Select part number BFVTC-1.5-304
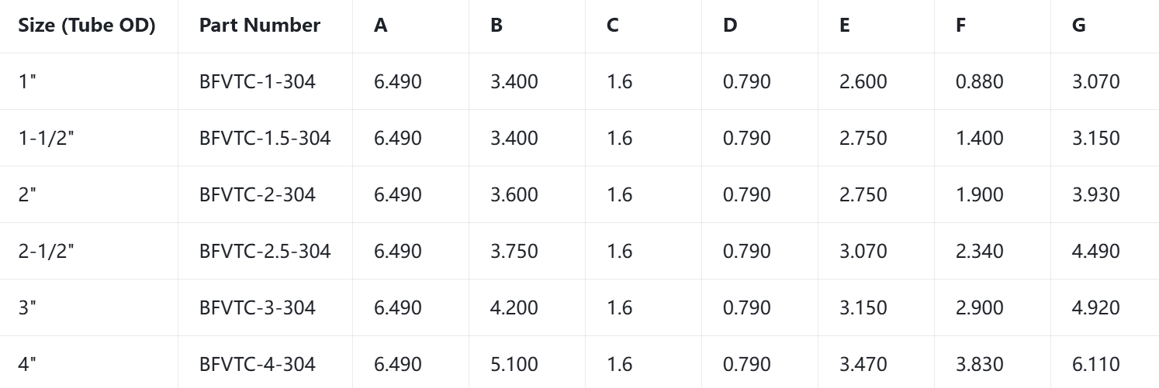The image size is (1159, 388). click(x=265, y=138)
